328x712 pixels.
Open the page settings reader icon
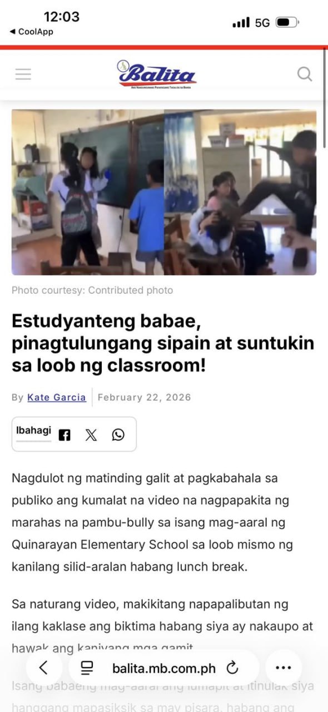point(86,667)
